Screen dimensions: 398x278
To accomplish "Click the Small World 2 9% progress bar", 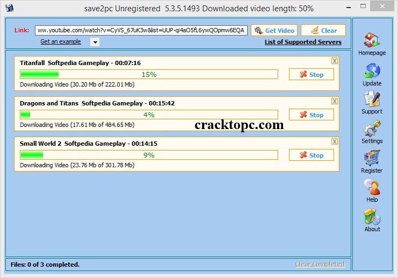I will 149,155.
